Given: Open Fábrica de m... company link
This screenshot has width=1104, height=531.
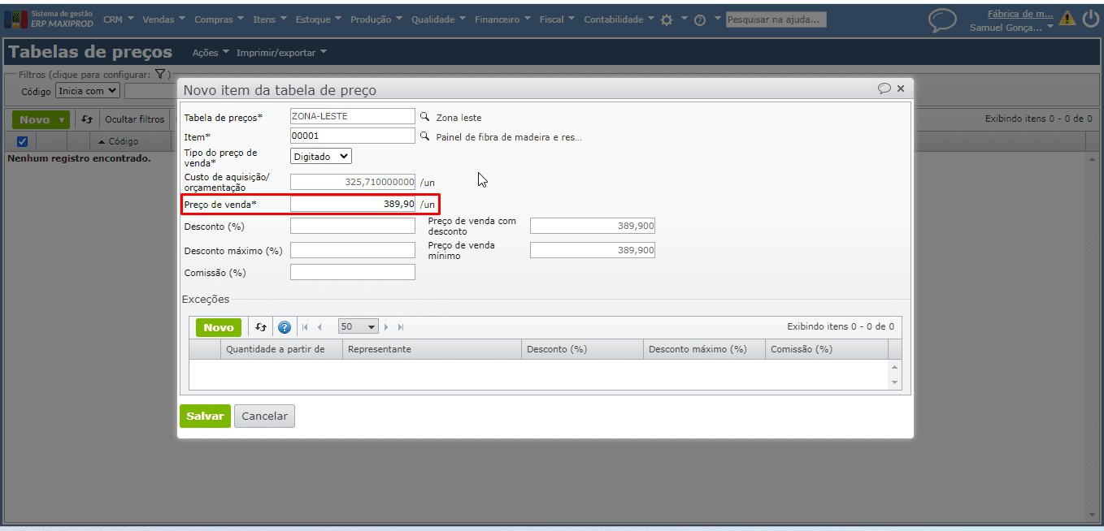Looking at the screenshot, I should pyautogui.click(x=1020, y=14).
